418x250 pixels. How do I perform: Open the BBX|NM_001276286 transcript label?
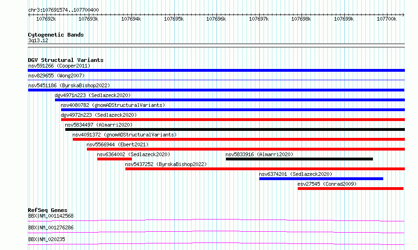pyautogui.click(x=51, y=227)
